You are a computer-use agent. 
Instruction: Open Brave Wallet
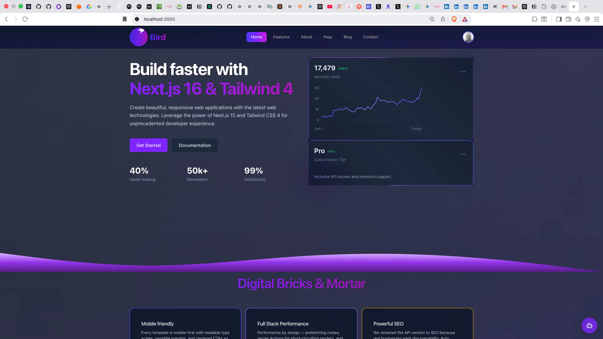[568, 19]
